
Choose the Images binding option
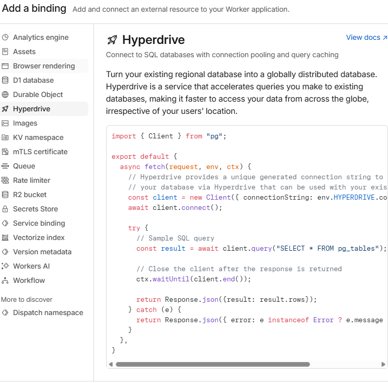pyautogui.click(x=25, y=123)
